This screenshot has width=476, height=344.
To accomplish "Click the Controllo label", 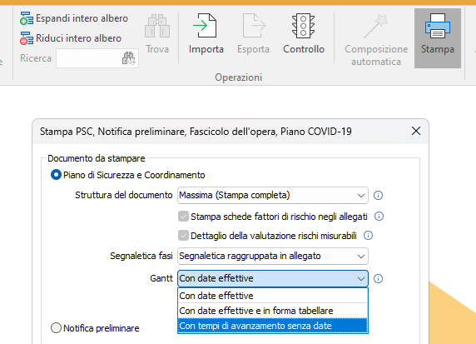I will point(304,49).
